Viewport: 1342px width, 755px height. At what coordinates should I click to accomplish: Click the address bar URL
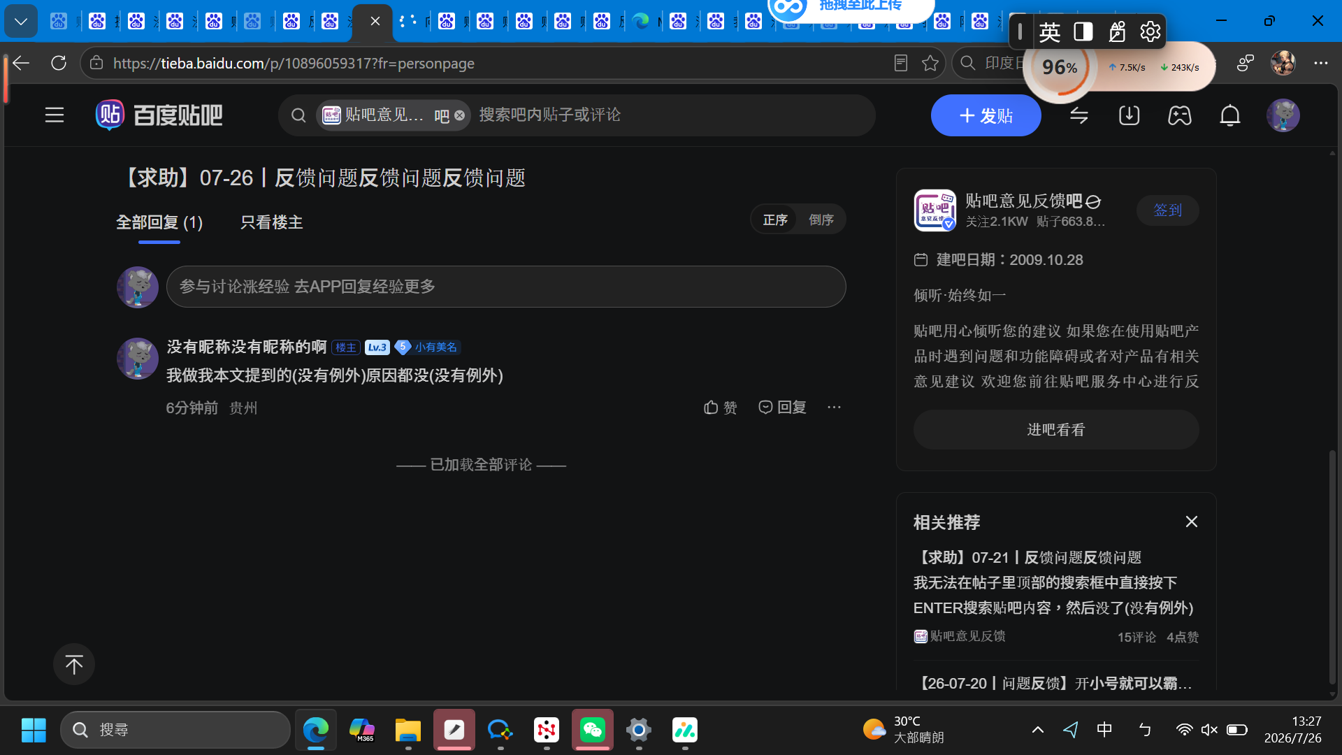294,64
